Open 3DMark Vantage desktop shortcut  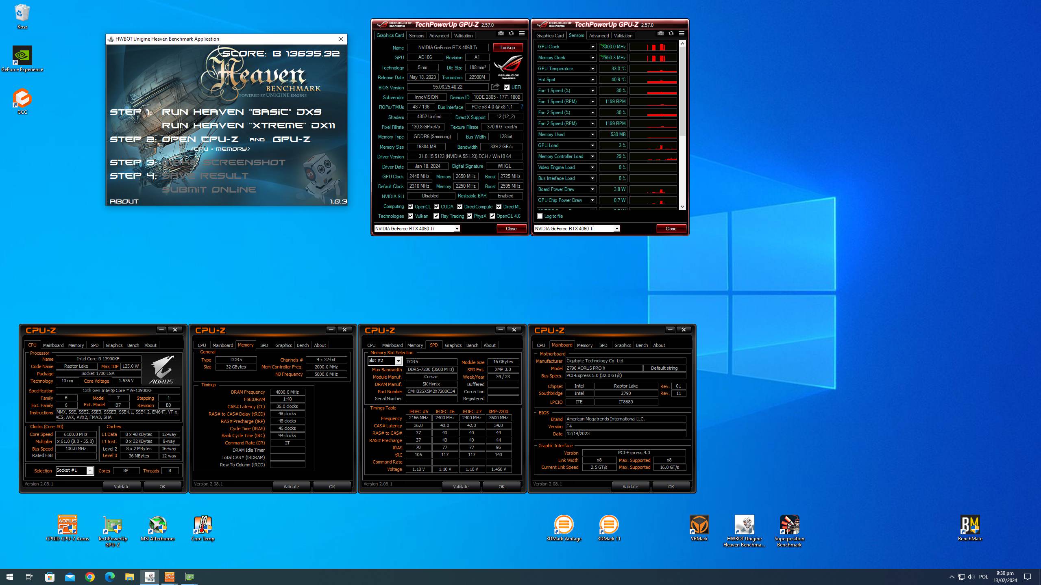pos(564,528)
